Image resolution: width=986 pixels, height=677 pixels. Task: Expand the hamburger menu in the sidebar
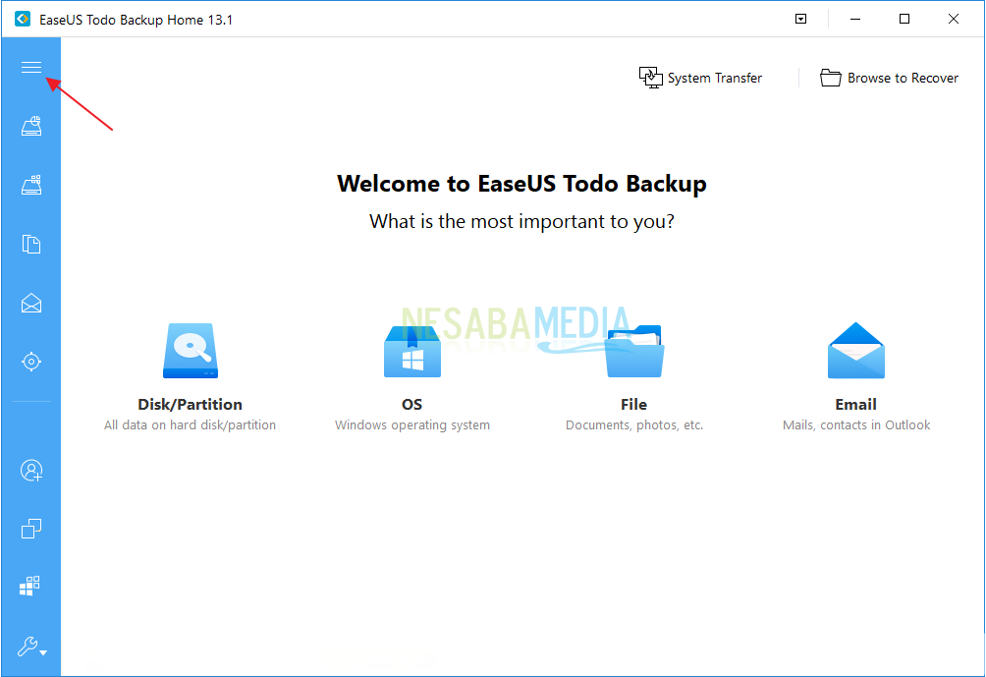pos(30,68)
